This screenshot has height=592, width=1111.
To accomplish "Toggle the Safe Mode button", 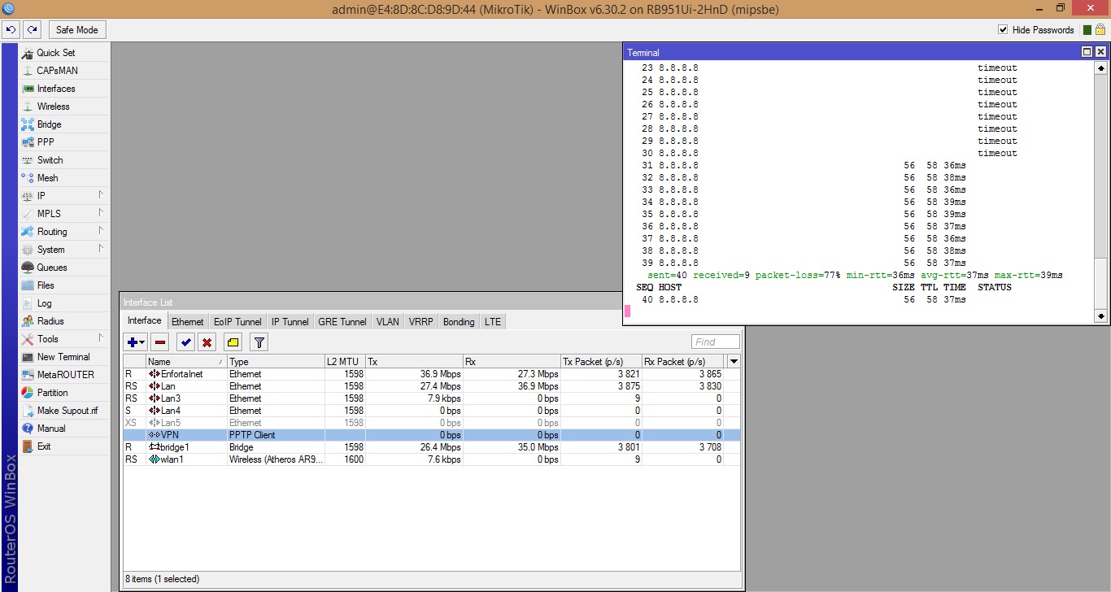I will pos(76,30).
